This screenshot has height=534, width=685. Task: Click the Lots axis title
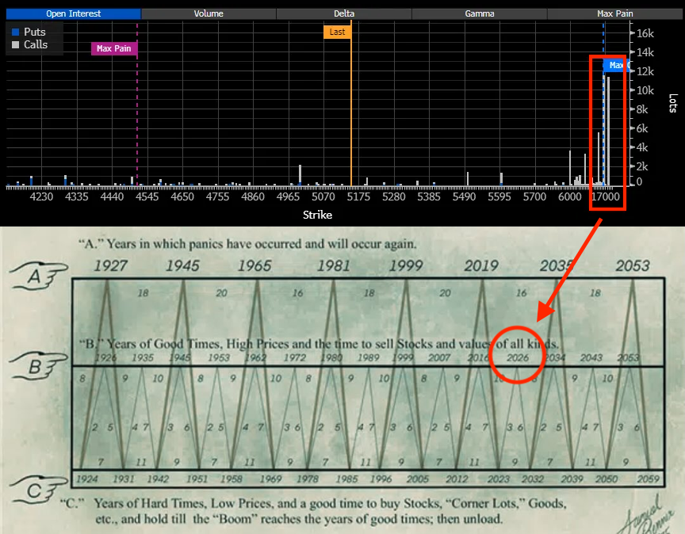(673, 103)
